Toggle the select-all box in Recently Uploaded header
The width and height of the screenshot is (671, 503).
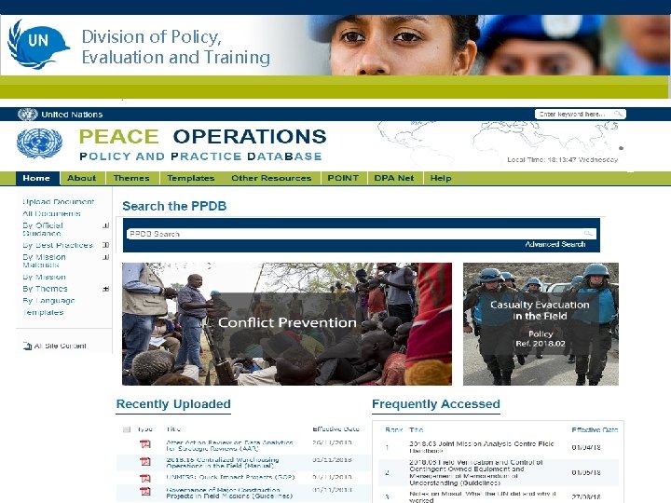click(126, 429)
